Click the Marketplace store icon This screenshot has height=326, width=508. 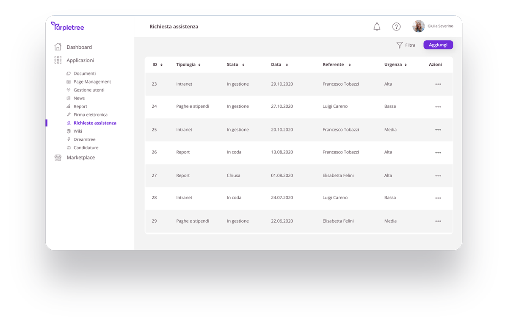(x=58, y=158)
